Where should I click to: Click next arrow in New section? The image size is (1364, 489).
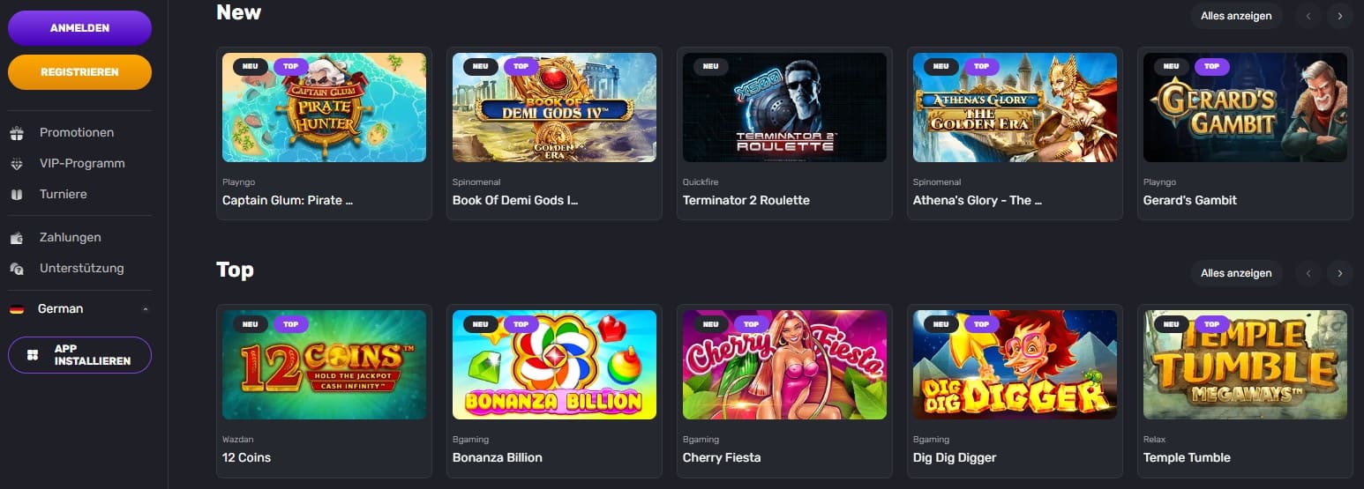coord(1339,16)
